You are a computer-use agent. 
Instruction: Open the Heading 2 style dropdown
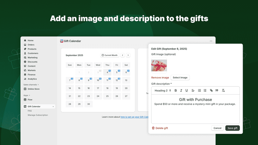click(163, 91)
